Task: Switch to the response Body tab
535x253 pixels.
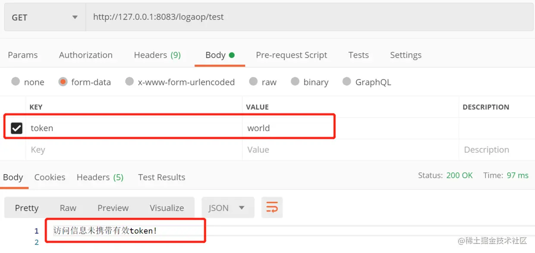Action: [13, 177]
